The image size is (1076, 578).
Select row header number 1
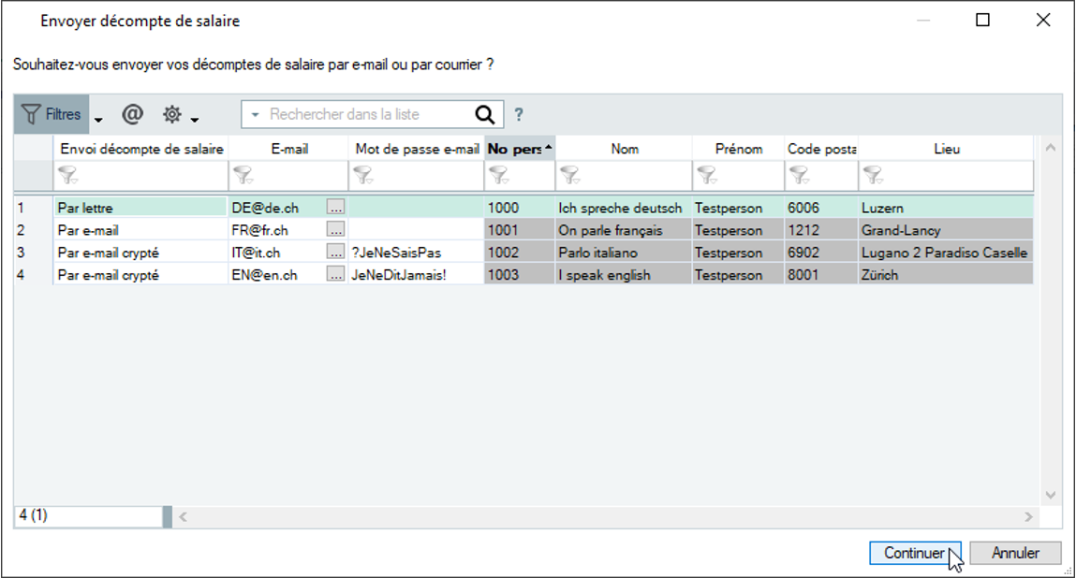(x=33, y=208)
